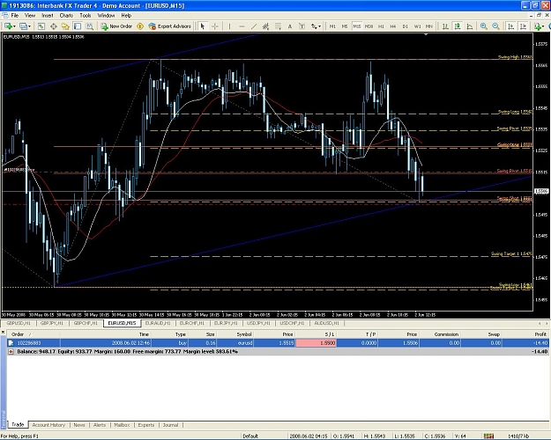Switch to AUDUSD,H1 chart tab
Image resolution: width=551 pixels, height=440 pixels.
click(x=326, y=323)
